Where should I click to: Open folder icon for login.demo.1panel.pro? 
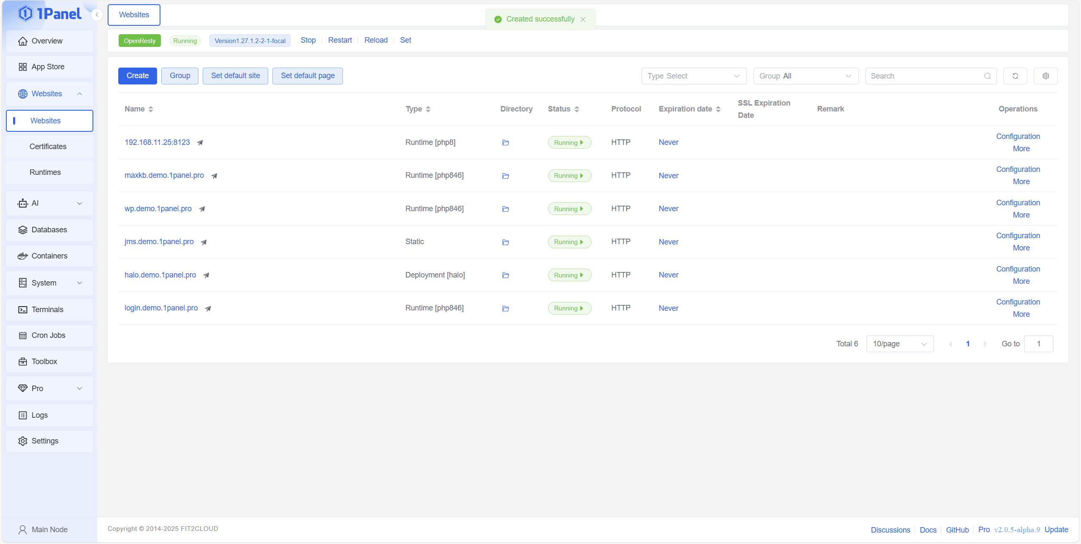click(505, 309)
